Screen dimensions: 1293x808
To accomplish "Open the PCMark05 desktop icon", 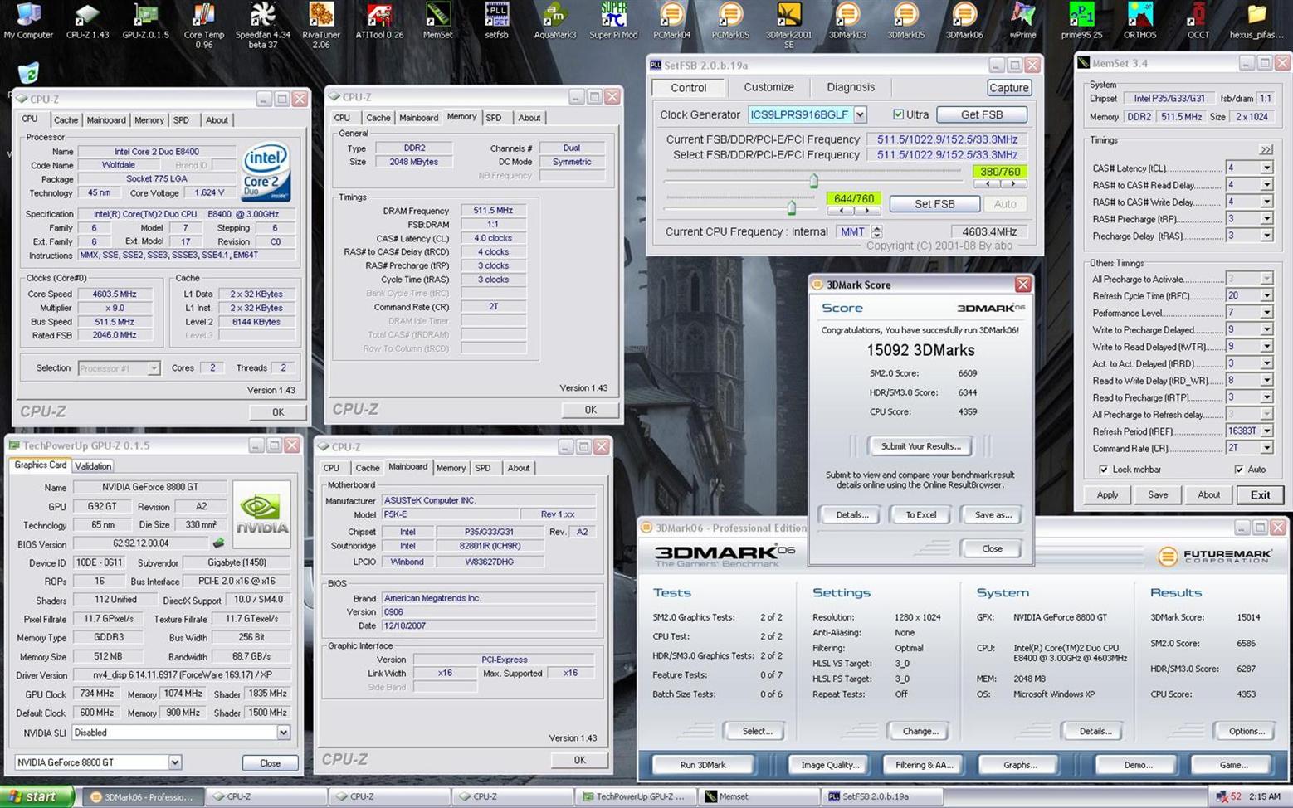I will 730,21.
